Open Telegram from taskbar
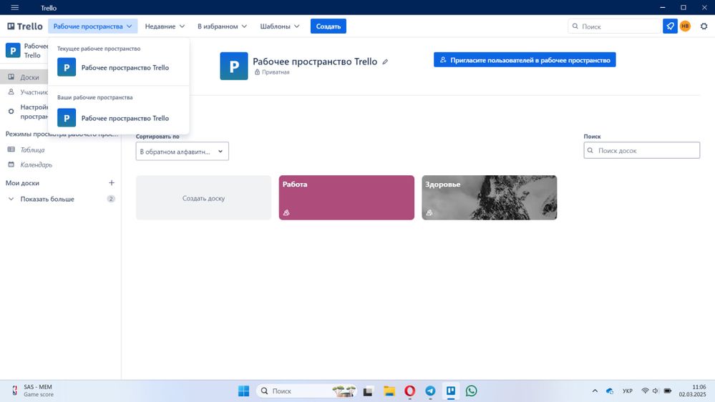Viewport: 715px width, 402px height. click(430, 391)
